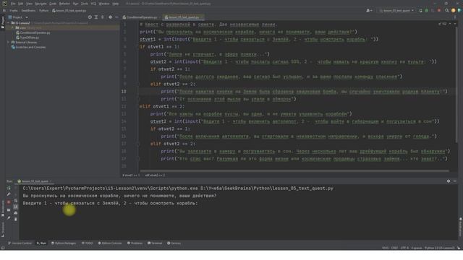Open the Run tool window button

coord(41,243)
